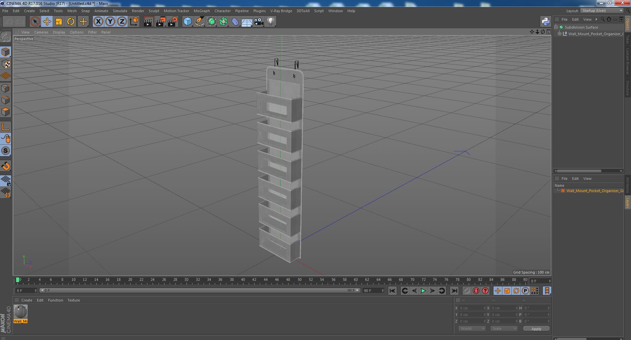Select the Wall_Mo material thumbnail
631x340 pixels.
20,314
